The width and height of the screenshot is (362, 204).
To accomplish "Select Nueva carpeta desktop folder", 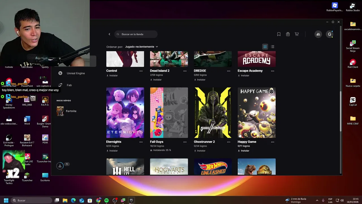I will (353, 83).
